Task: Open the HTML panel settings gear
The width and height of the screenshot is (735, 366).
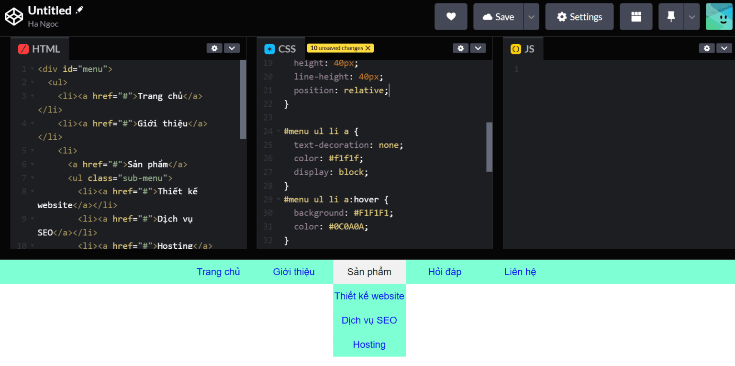Action: 214,48
